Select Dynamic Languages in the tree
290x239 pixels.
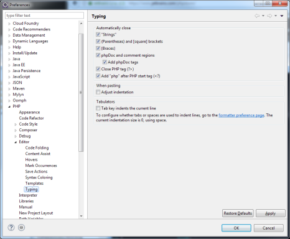30,41
